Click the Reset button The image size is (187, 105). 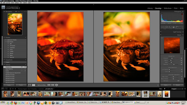point(178,85)
